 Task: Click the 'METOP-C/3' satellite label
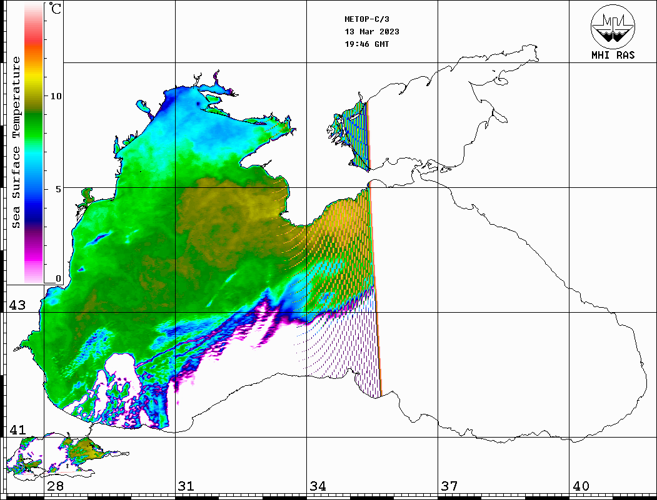click(367, 19)
